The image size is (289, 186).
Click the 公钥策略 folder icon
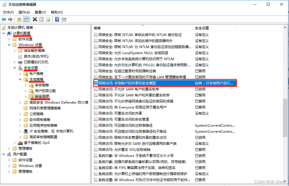click(x=26, y=114)
